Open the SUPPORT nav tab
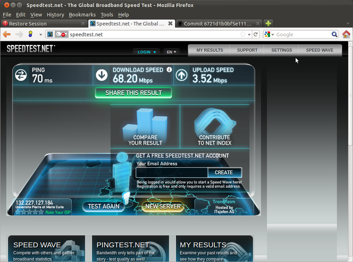353x262 pixels. click(x=247, y=50)
